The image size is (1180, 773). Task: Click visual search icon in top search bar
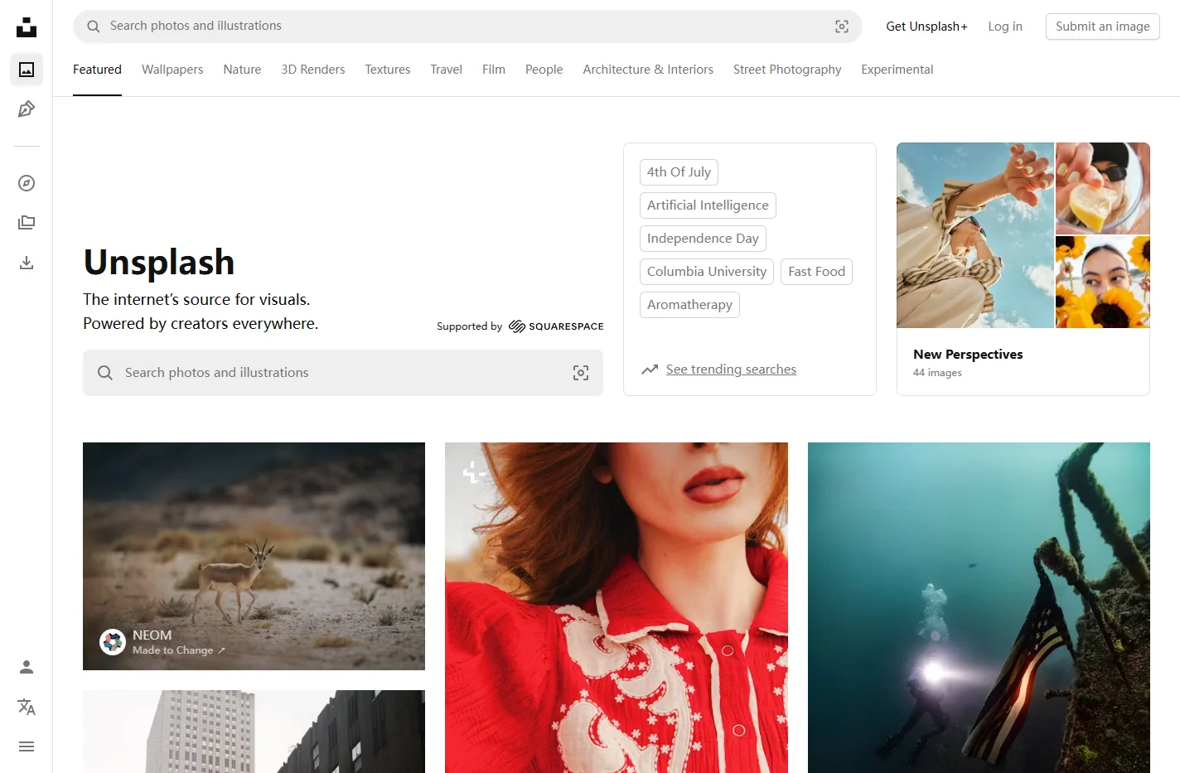pyautogui.click(x=842, y=27)
